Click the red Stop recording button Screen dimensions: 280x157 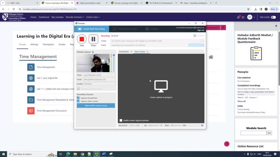tap(82, 39)
